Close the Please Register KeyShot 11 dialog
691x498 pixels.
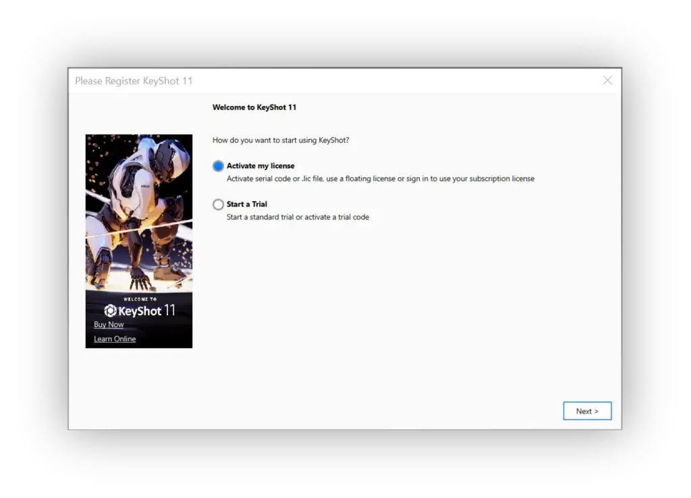607,80
